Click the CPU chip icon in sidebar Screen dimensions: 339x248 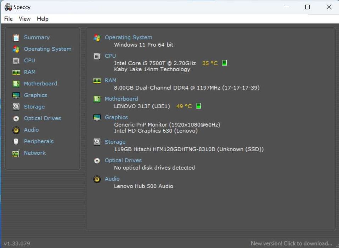[x=16, y=61]
